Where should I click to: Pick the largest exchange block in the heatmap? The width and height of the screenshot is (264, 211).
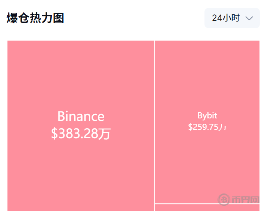81,82
